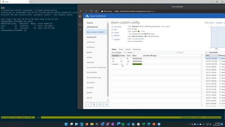Switch to the Arrays tab

pyautogui.click(x=121, y=49)
